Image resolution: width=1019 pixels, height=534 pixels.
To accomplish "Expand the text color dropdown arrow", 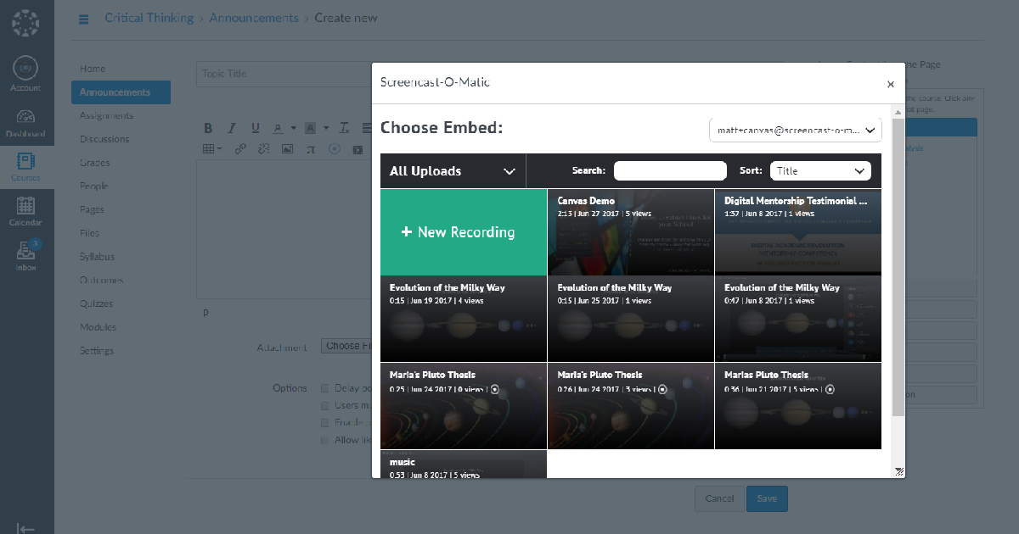I will coord(294,128).
